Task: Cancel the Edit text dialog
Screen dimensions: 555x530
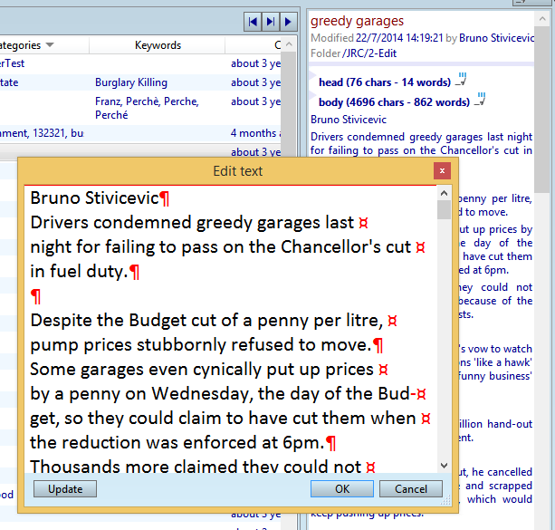Action: pyautogui.click(x=411, y=489)
